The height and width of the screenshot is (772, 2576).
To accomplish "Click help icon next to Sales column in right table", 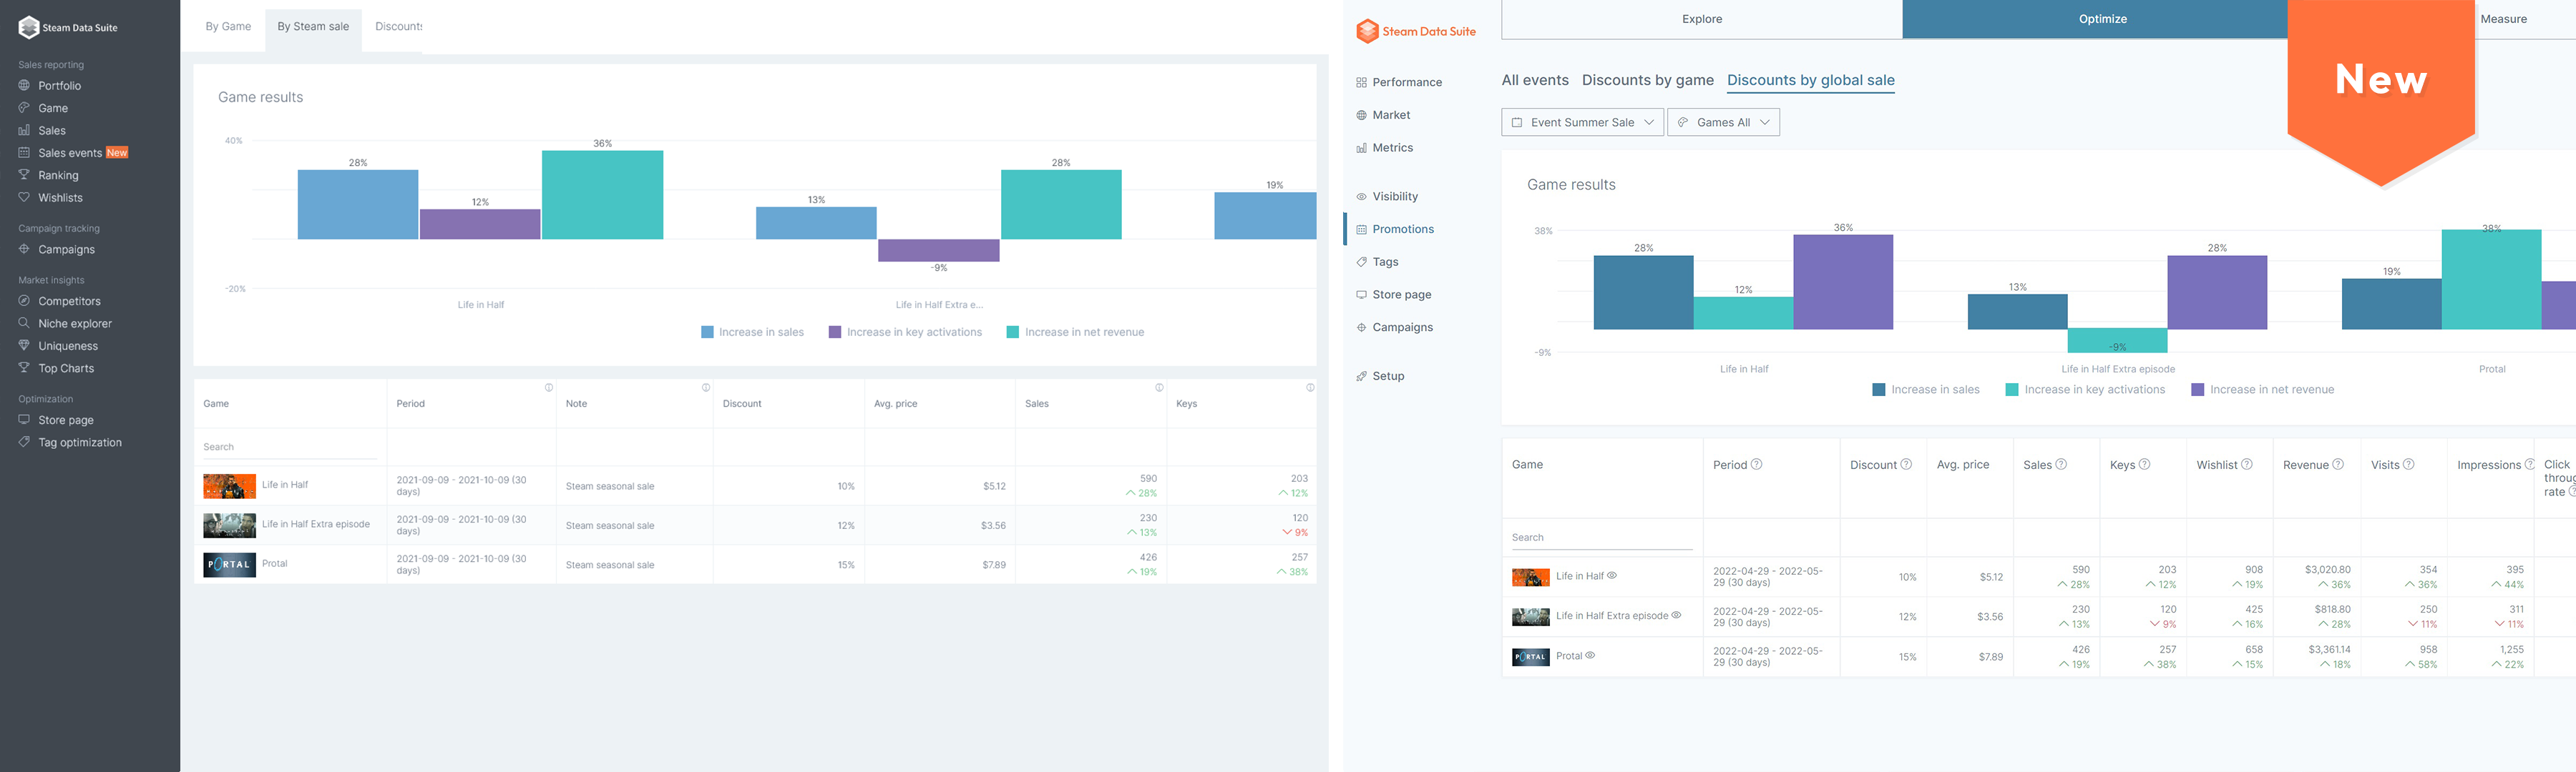I will (x=2061, y=465).
